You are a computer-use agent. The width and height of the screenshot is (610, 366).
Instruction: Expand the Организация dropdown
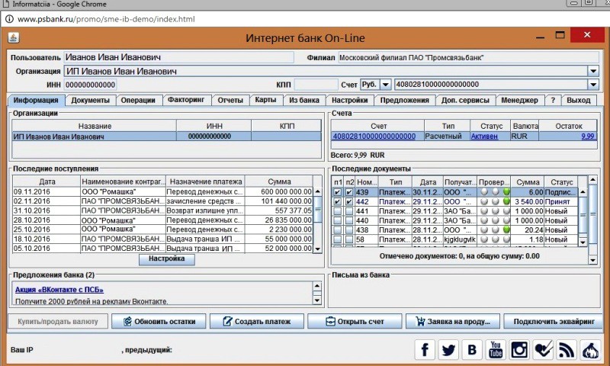click(593, 71)
